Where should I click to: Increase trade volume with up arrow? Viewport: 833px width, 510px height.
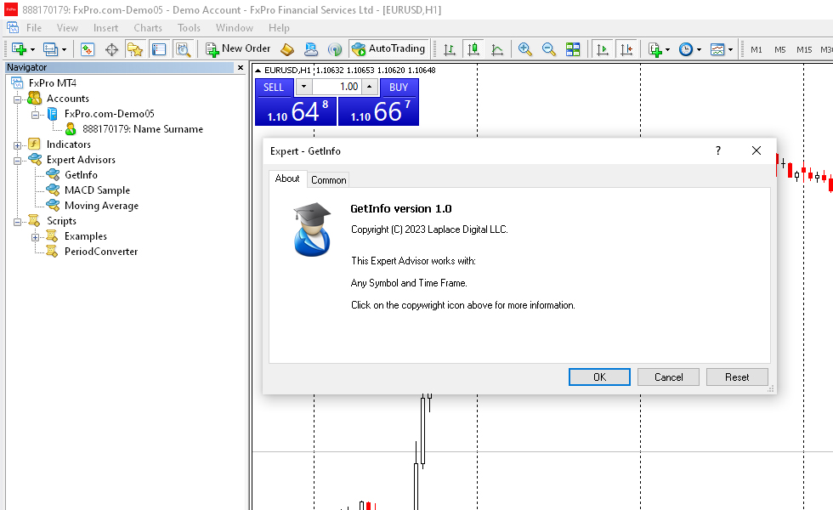coord(369,87)
